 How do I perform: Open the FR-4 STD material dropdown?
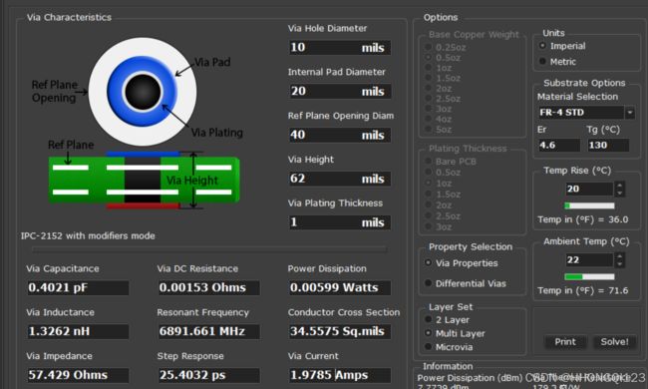(x=630, y=112)
